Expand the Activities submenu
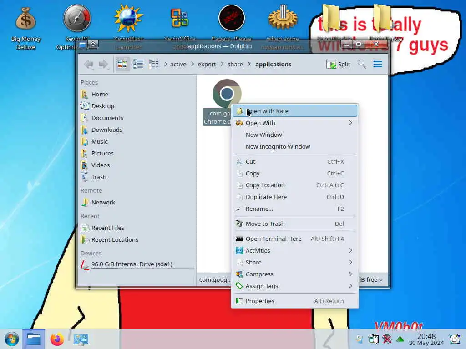466x349 pixels. (x=295, y=251)
